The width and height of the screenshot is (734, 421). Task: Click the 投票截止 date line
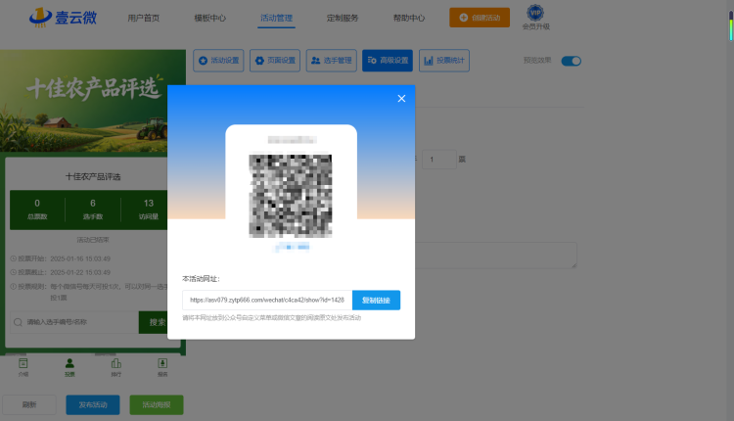pyautogui.click(x=61, y=272)
